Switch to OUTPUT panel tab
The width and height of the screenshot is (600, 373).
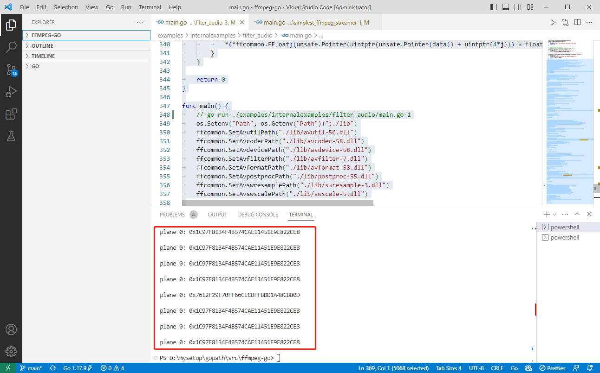click(x=217, y=215)
